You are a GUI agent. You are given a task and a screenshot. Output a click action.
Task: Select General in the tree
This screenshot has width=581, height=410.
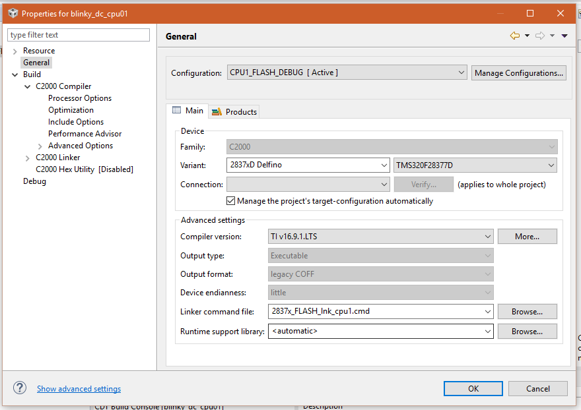[36, 63]
